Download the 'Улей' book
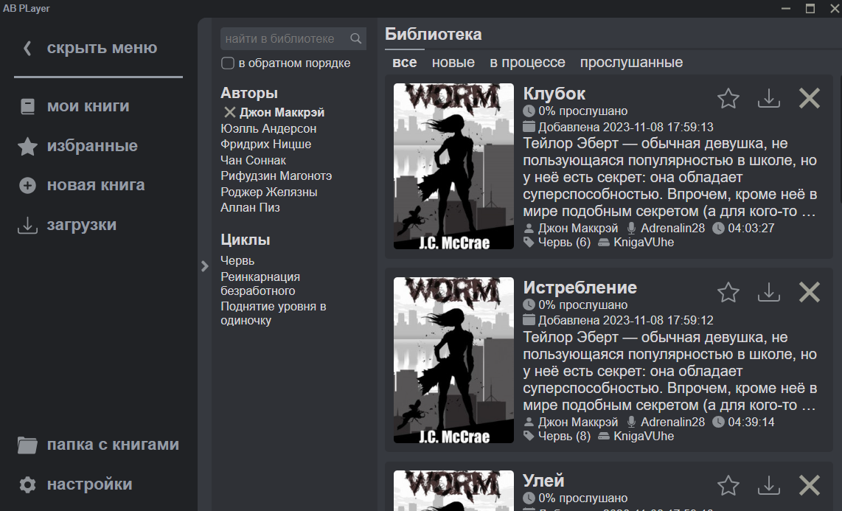842x511 pixels. click(769, 485)
